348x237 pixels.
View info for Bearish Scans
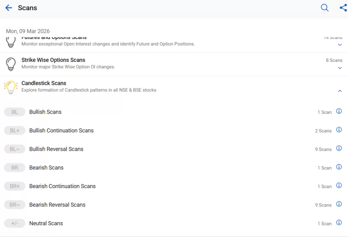click(339, 167)
